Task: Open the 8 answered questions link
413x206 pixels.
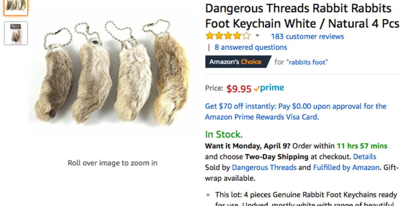Action: pyautogui.click(x=251, y=47)
